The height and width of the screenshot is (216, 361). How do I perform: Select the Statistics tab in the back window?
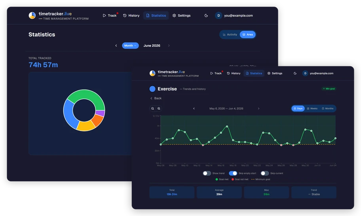(x=156, y=15)
